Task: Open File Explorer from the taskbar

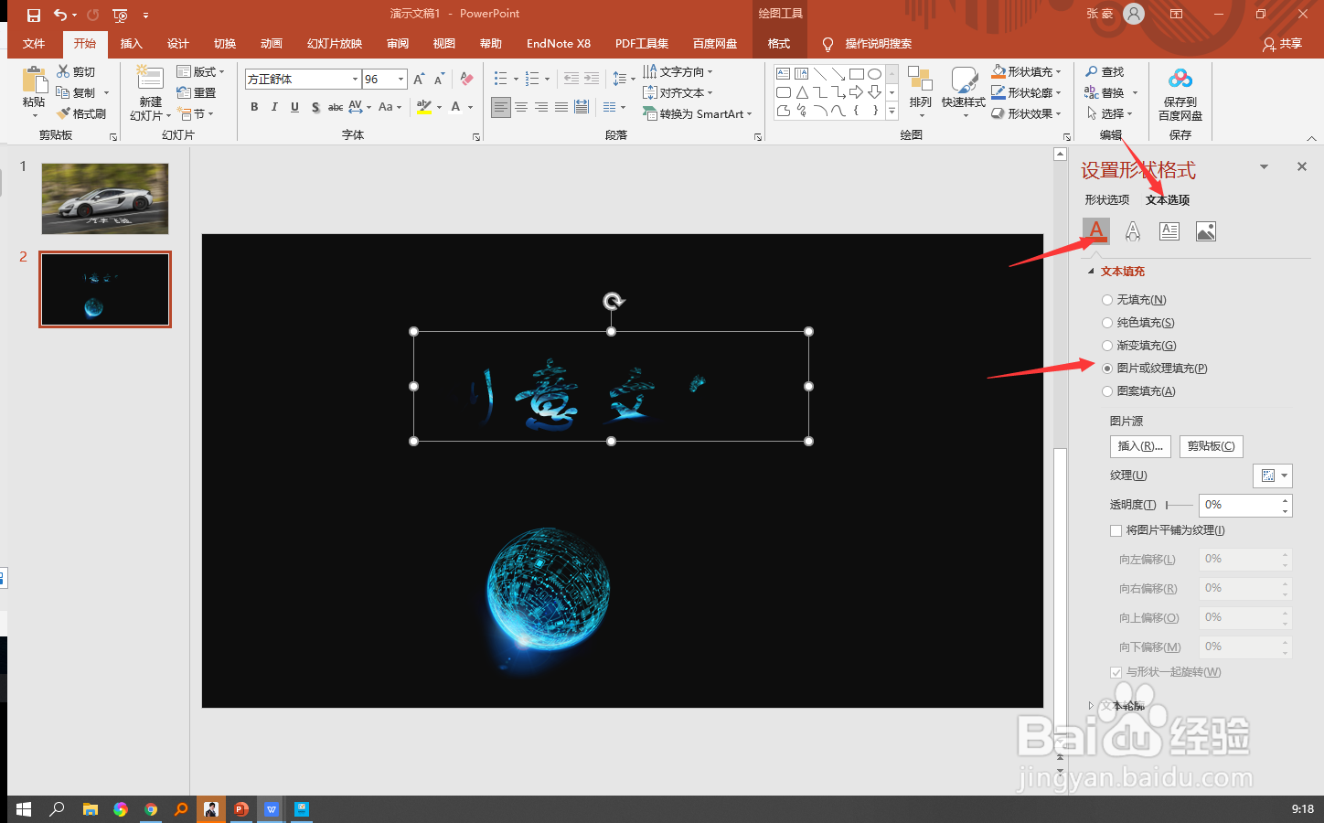Action: [x=90, y=809]
